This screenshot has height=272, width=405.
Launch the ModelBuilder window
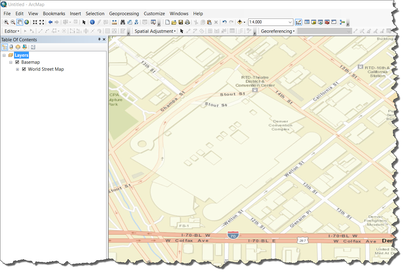pyautogui.click(x=342, y=22)
